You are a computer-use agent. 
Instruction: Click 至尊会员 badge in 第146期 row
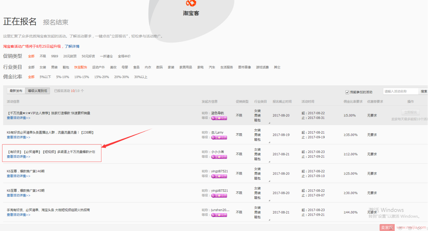pyautogui.click(x=219, y=176)
